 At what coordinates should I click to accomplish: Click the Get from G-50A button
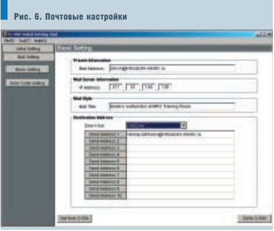(x=75, y=218)
